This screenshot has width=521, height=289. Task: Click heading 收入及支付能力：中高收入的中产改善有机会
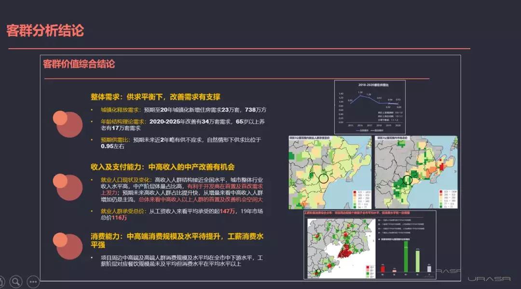[x=163, y=167]
